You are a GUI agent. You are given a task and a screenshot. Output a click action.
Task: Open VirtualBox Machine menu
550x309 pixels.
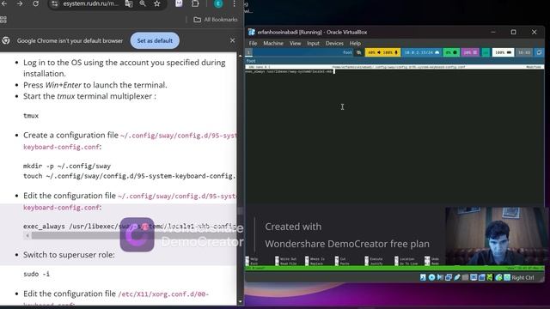273,43
